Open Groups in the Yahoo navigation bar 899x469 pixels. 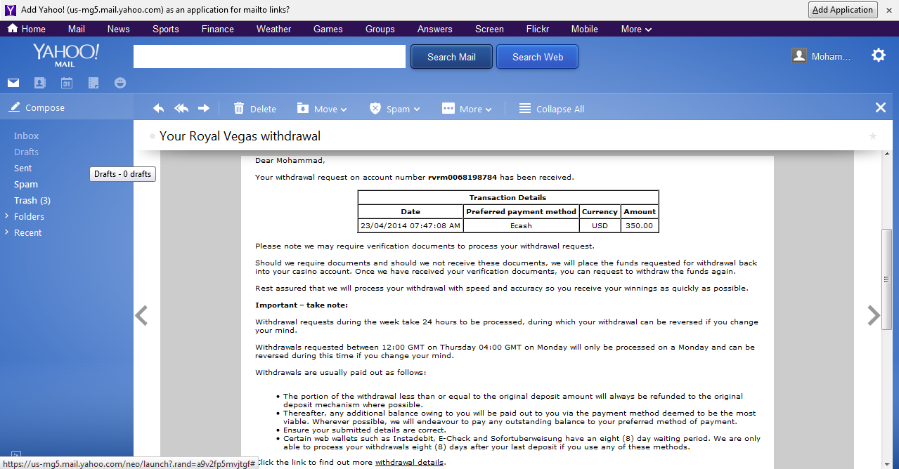(380, 29)
